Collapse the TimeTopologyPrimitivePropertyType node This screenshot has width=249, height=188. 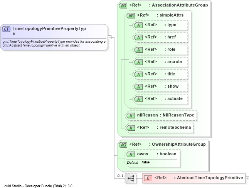(x=109, y=37)
